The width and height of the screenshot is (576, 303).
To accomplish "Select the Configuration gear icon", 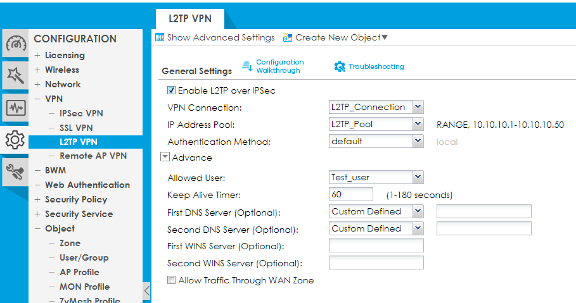I will (x=15, y=138).
